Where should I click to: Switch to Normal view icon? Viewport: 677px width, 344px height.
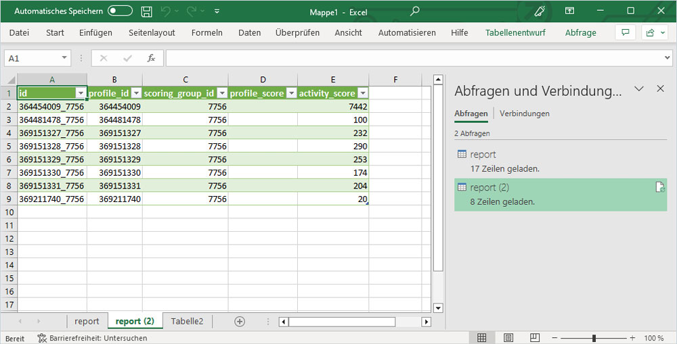pyautogui.click(x=482, y=338)
